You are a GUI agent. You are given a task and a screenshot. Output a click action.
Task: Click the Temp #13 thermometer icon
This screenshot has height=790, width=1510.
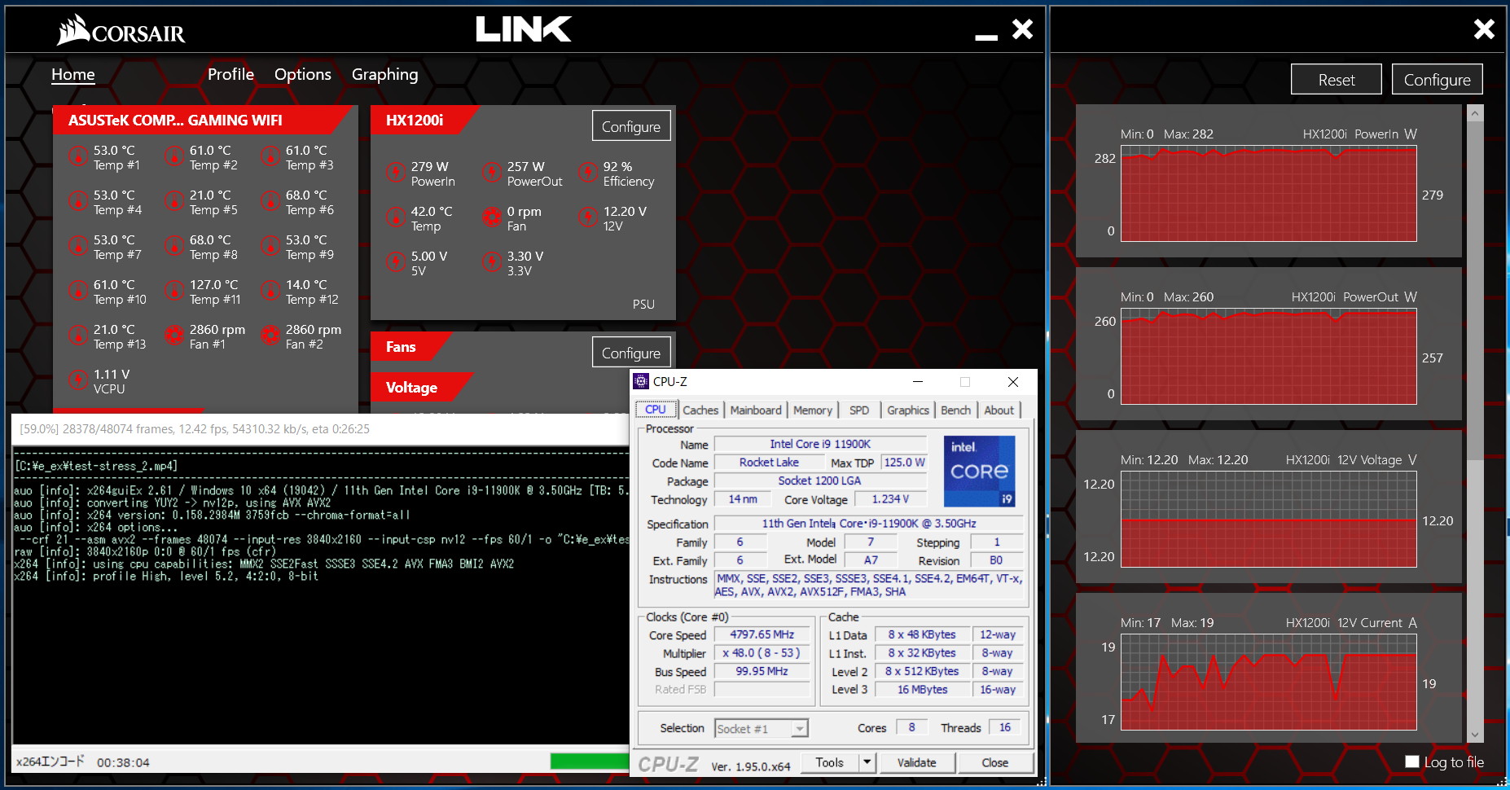click(x=78, y=335)
